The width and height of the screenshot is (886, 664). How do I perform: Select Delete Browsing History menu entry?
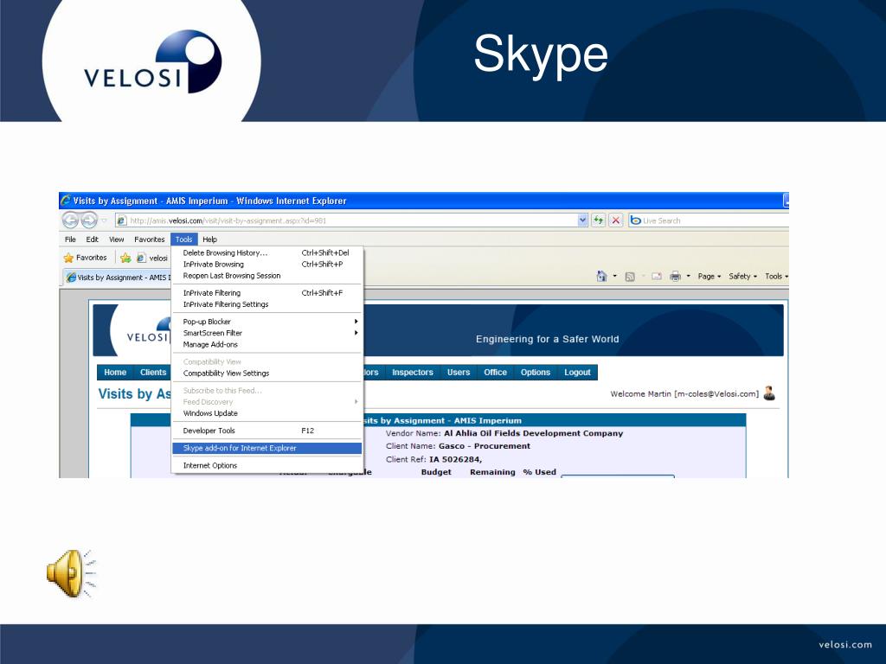pyautogui.click(x=266, y=253)
